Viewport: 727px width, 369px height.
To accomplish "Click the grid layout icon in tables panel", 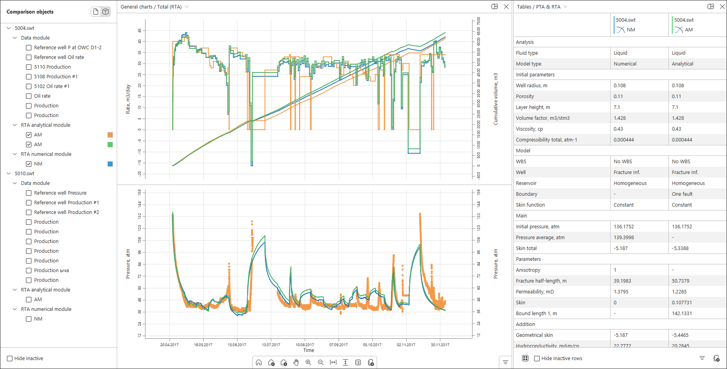I will [x=525, y=358].
